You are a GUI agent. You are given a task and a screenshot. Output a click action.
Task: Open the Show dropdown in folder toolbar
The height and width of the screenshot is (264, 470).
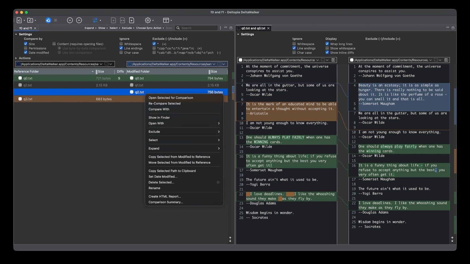pyautogui.click(x=103, y=28)
